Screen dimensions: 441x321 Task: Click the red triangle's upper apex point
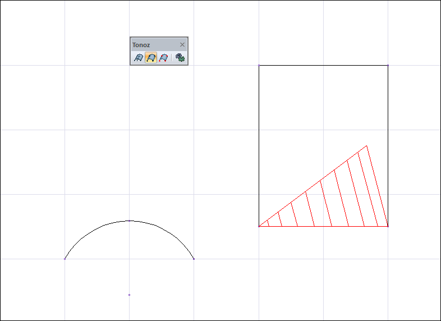pos(366,146)
